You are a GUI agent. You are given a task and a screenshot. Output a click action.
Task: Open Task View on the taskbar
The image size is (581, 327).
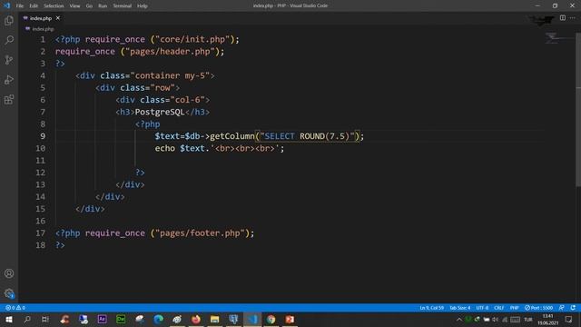coord(45,319)
